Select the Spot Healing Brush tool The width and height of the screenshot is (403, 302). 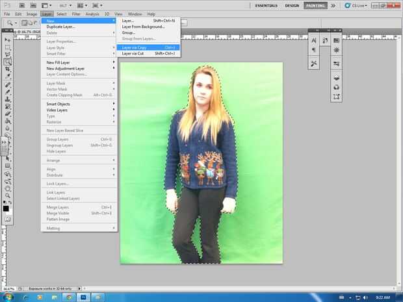click(7, 84)
